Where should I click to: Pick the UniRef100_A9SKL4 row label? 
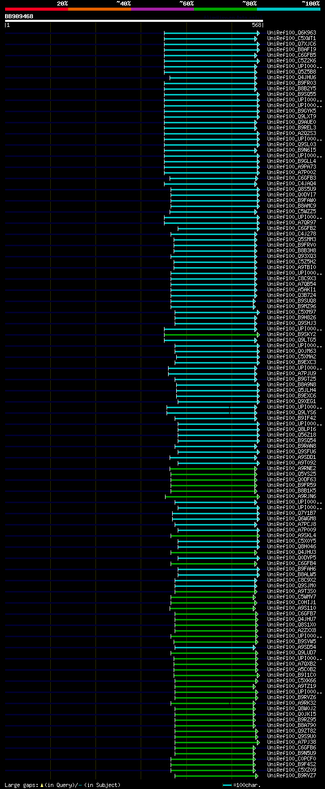coord(291,536)
